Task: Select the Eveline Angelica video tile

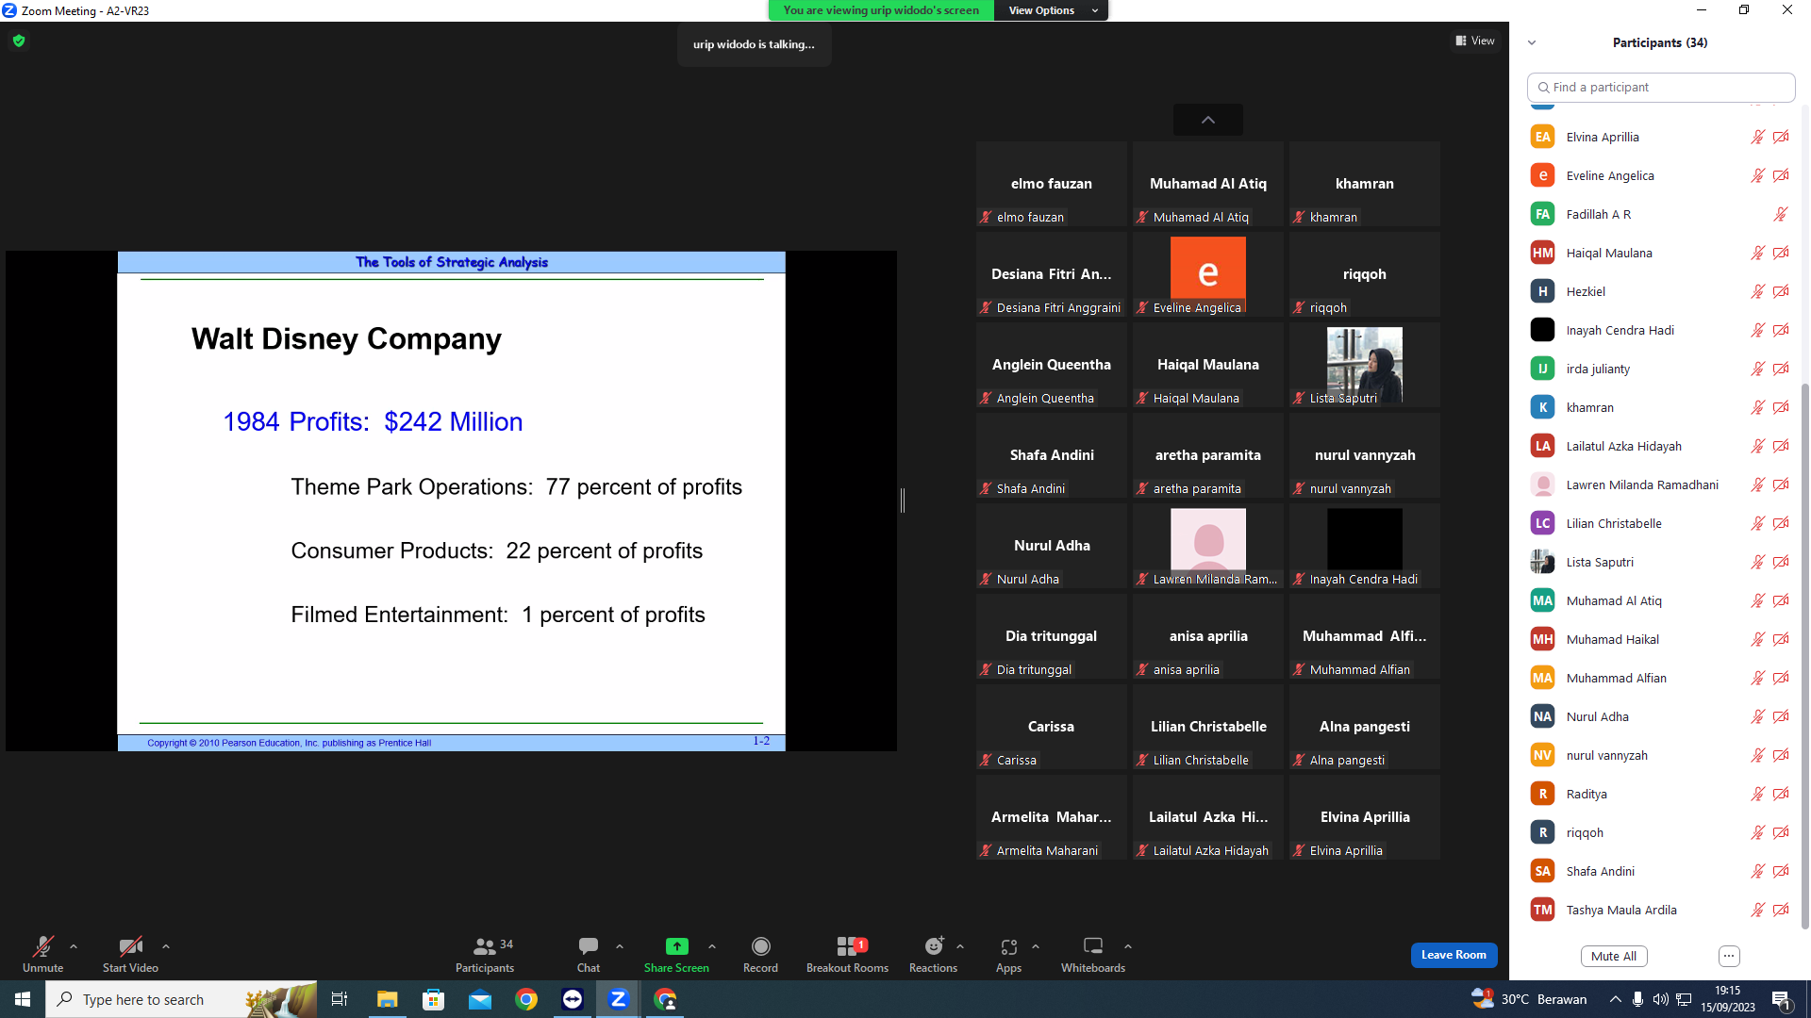Action: pos(1208,274)
